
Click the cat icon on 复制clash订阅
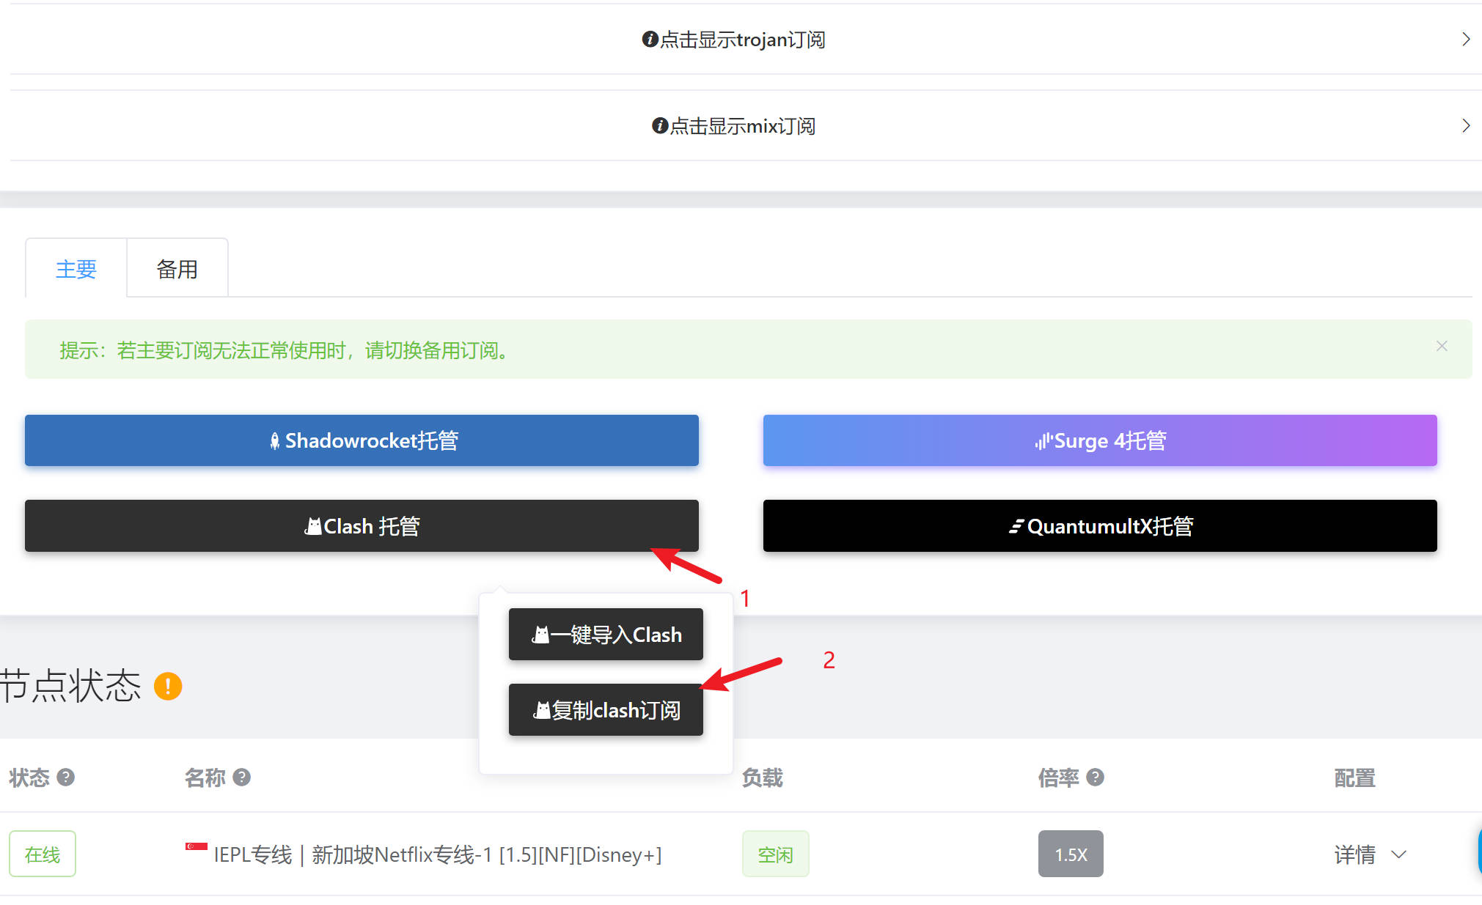pos(542,710)
